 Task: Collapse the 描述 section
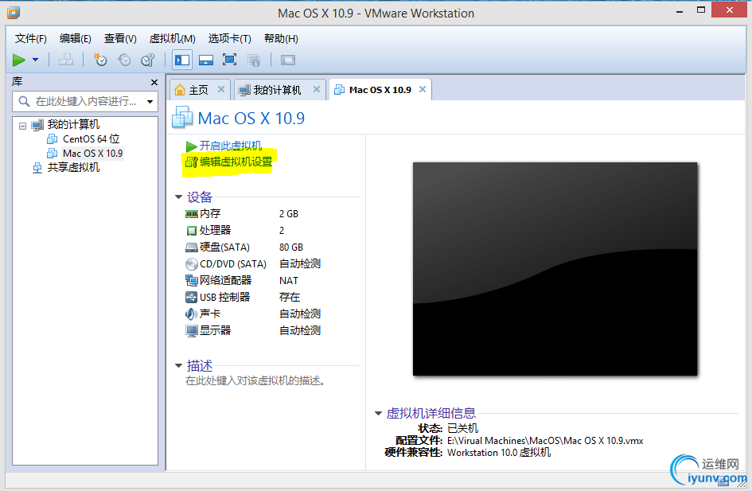tap(178, 366)
